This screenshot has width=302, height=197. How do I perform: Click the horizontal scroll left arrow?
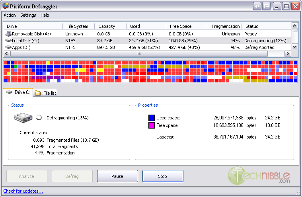pos(7,54)
